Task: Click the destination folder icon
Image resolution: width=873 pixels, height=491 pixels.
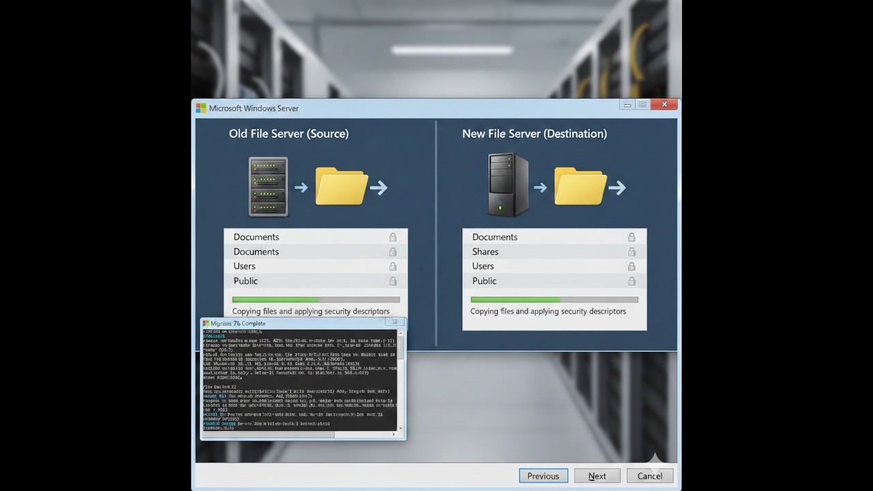Action: tap(580, 186)
